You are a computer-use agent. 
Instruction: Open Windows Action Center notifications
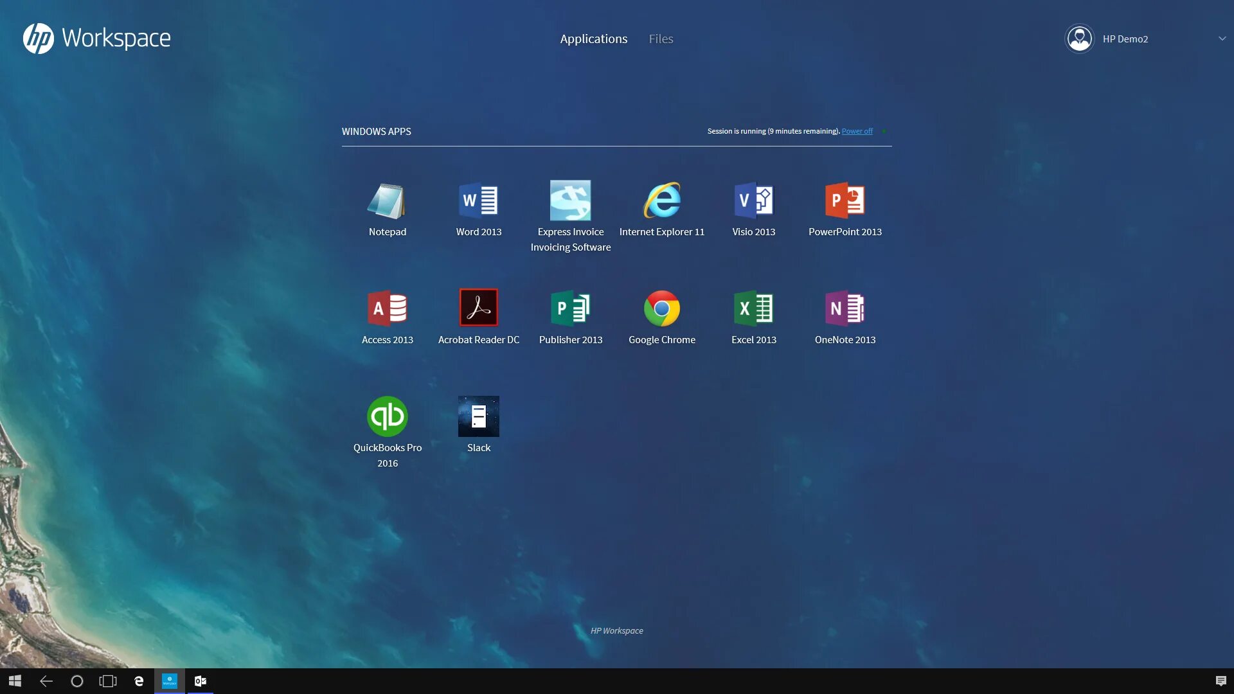tap(1221, 681)
